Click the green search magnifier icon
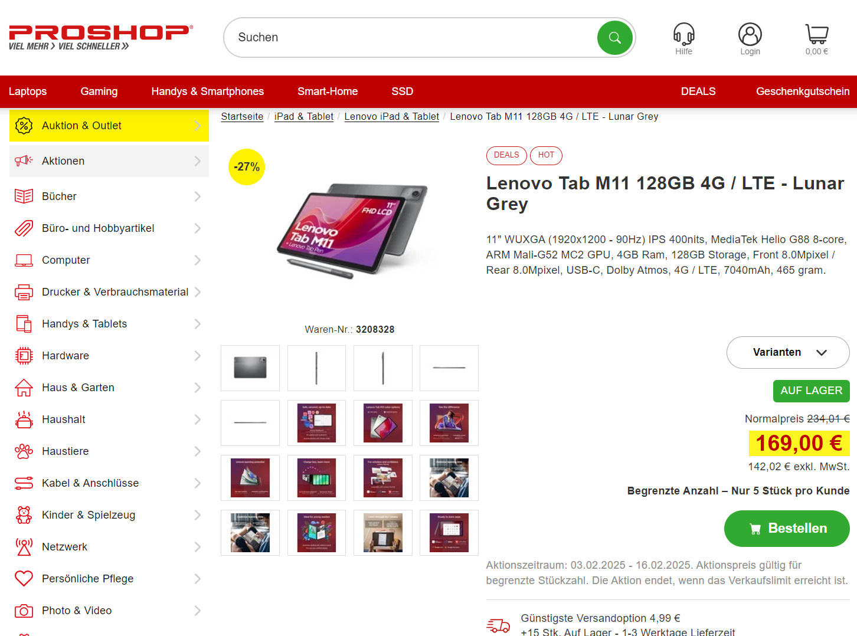 [614, 38]
